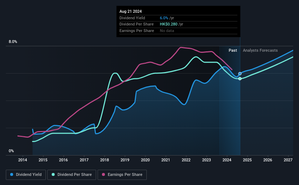Viewport: 299px width, 185px height.
Task: Click the No data value in the tooltip
Action: point(167,31)
